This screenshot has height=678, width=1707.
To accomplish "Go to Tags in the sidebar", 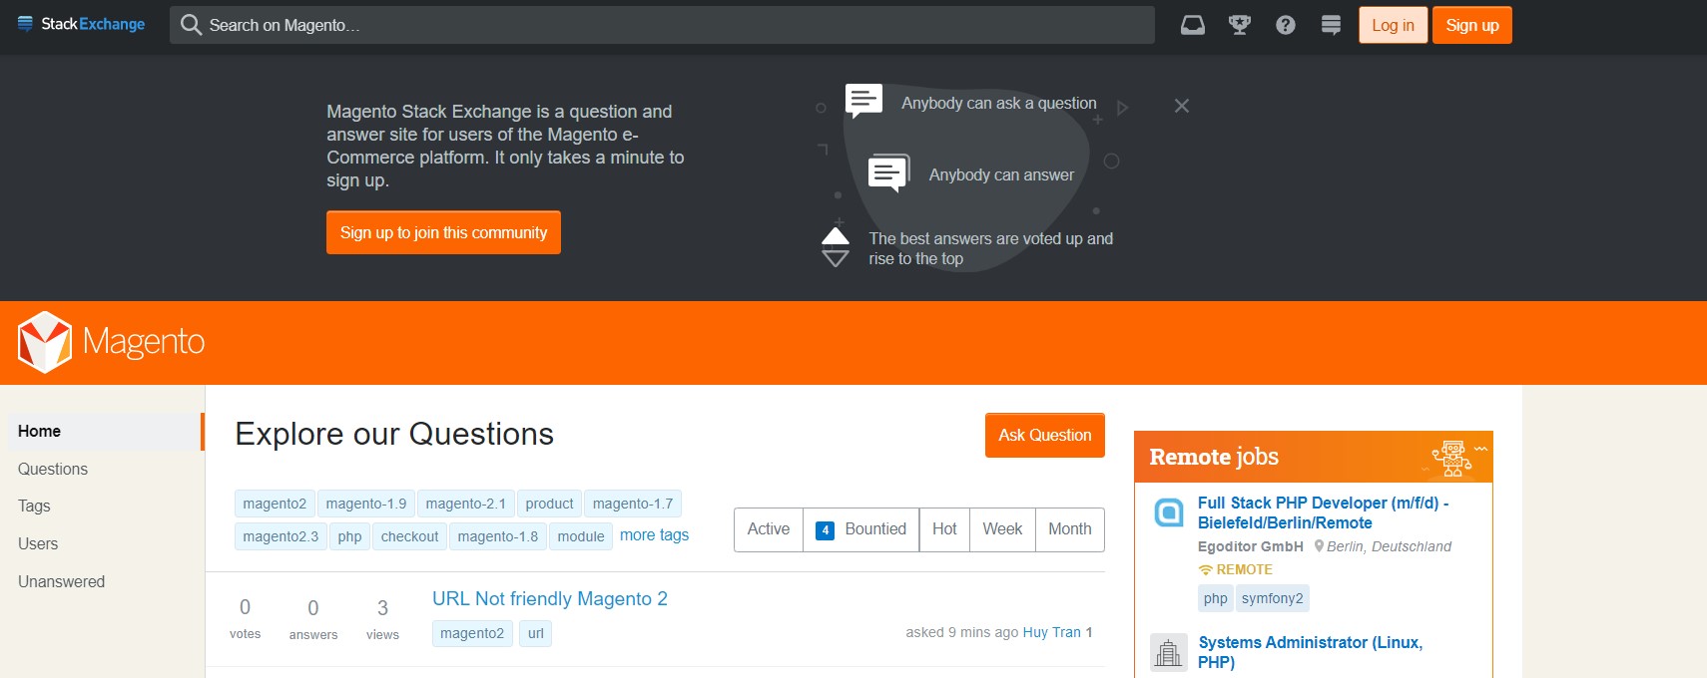I will point(34,506).
